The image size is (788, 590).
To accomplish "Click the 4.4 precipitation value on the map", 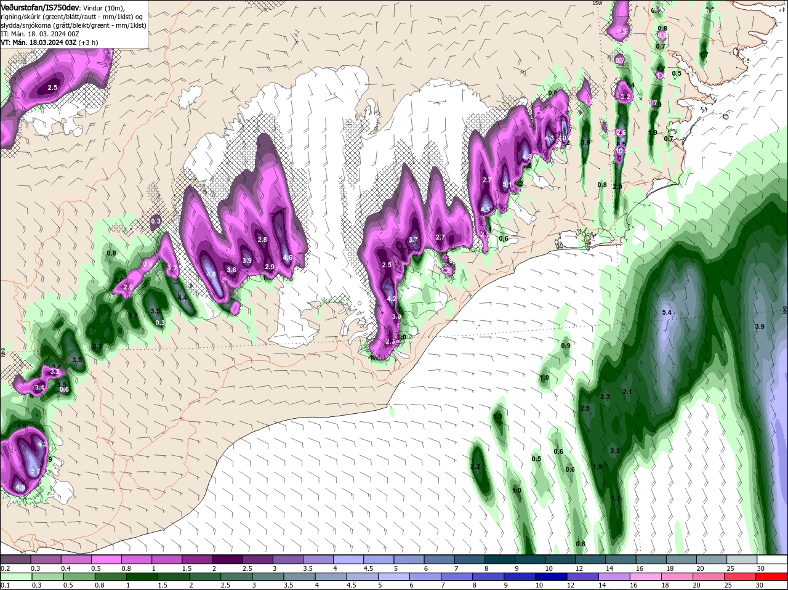I will click(x=182, y=297).
